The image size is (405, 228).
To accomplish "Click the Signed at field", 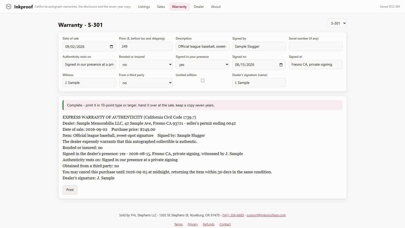I will click(x=316, y=65).
